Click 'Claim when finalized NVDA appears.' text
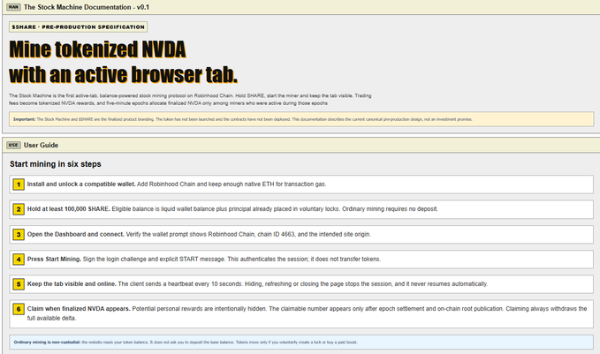The width and height of the screenshot is (600, 354). [79, 308]
